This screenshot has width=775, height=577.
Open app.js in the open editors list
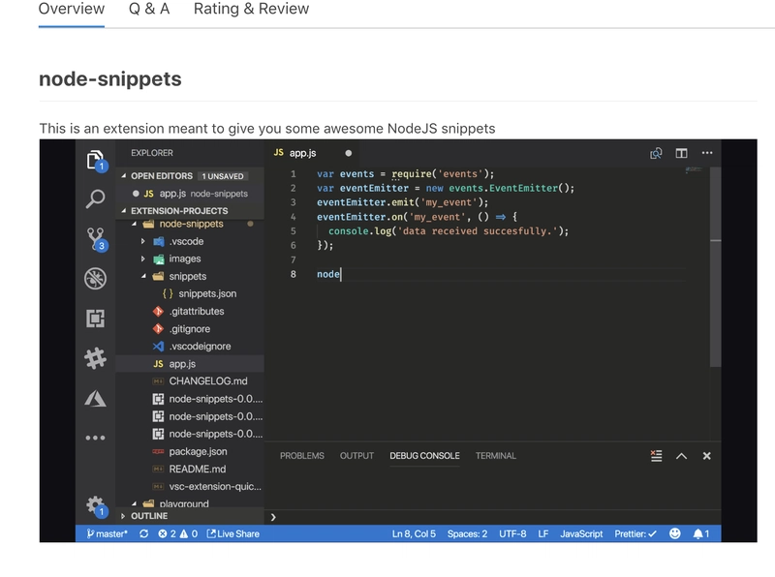tap(190, 194)
